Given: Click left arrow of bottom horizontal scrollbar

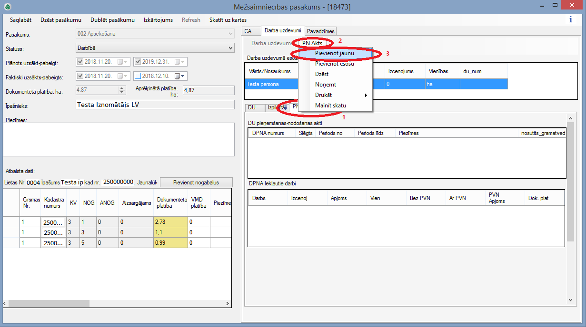Looking at the screenshot, I should (x=5, y=303).
